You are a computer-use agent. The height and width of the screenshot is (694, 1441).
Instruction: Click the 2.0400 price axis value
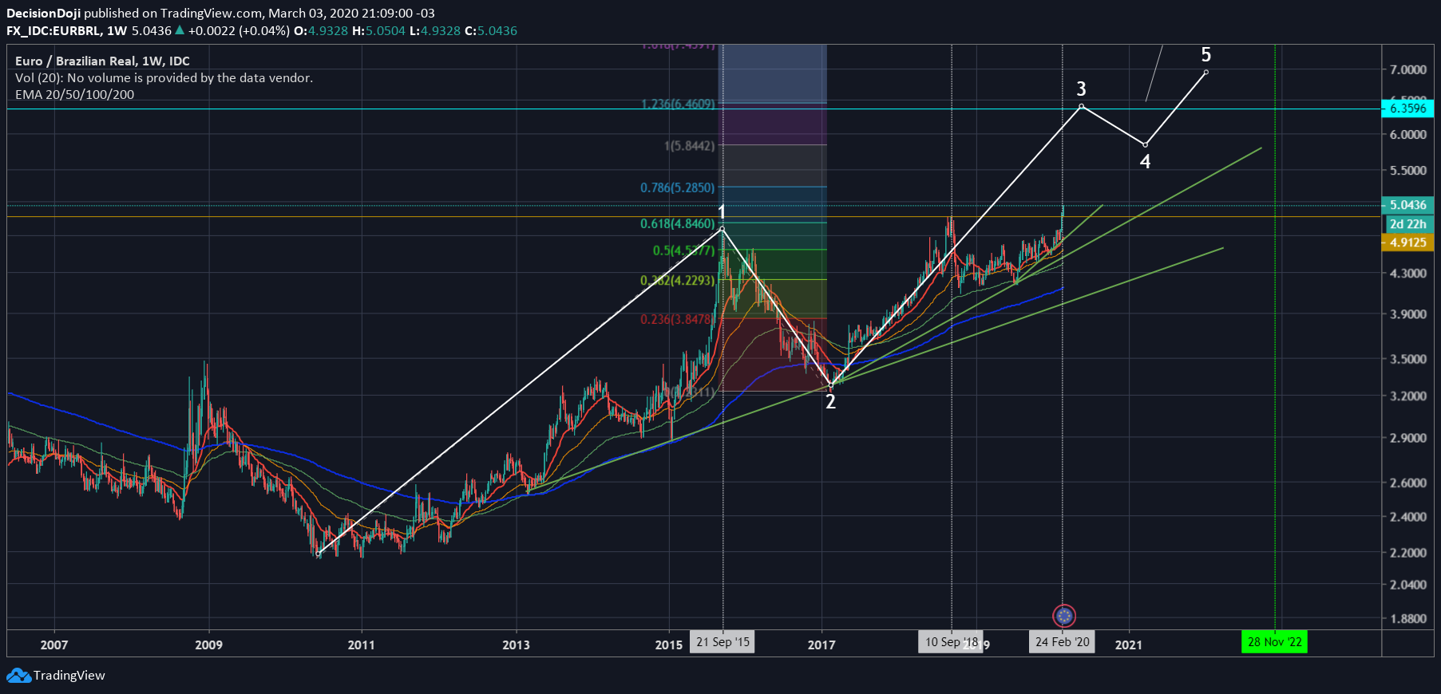(1408, 585)
